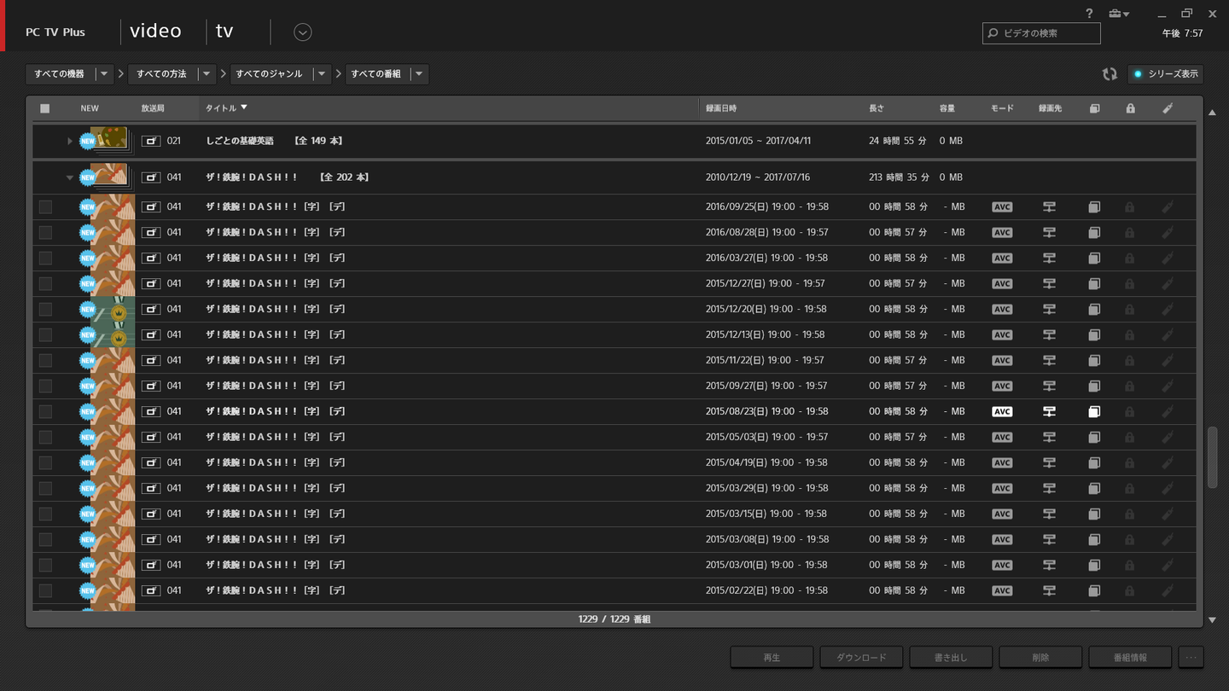The height and width of the screenshot is (691, 1229).
Task: Expand the しごとの基礎英語 series group
Action: coord(69,141)
